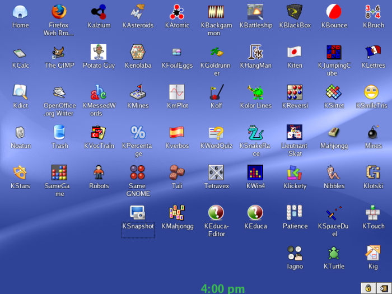The height and width of the screenshot is (294, 392).
Task: Start the KMines game icon
Action: (138, 92)
